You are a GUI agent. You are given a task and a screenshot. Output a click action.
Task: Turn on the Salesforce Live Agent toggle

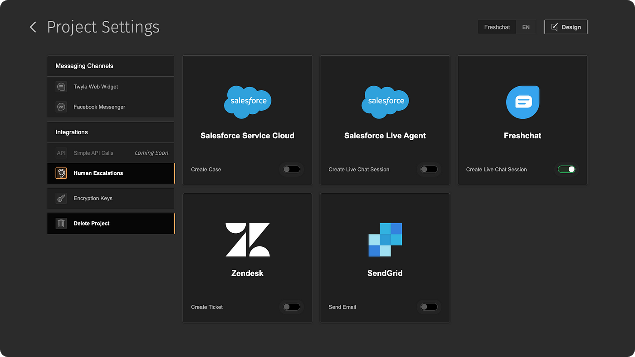(x=429, y=169)
